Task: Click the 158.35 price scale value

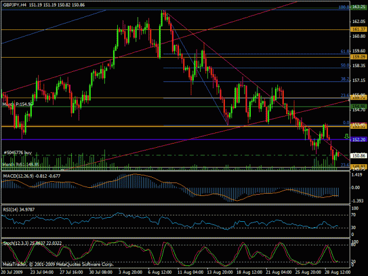Action: point(359,66)
